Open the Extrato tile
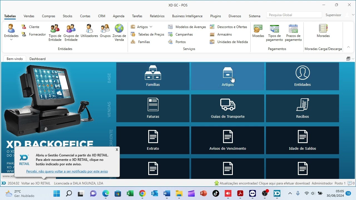 (x=153, y=140)
